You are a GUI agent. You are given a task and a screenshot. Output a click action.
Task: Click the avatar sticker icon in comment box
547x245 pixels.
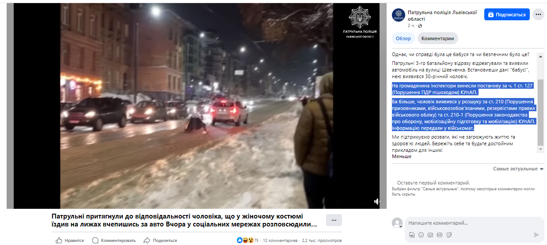coord(412,235)
